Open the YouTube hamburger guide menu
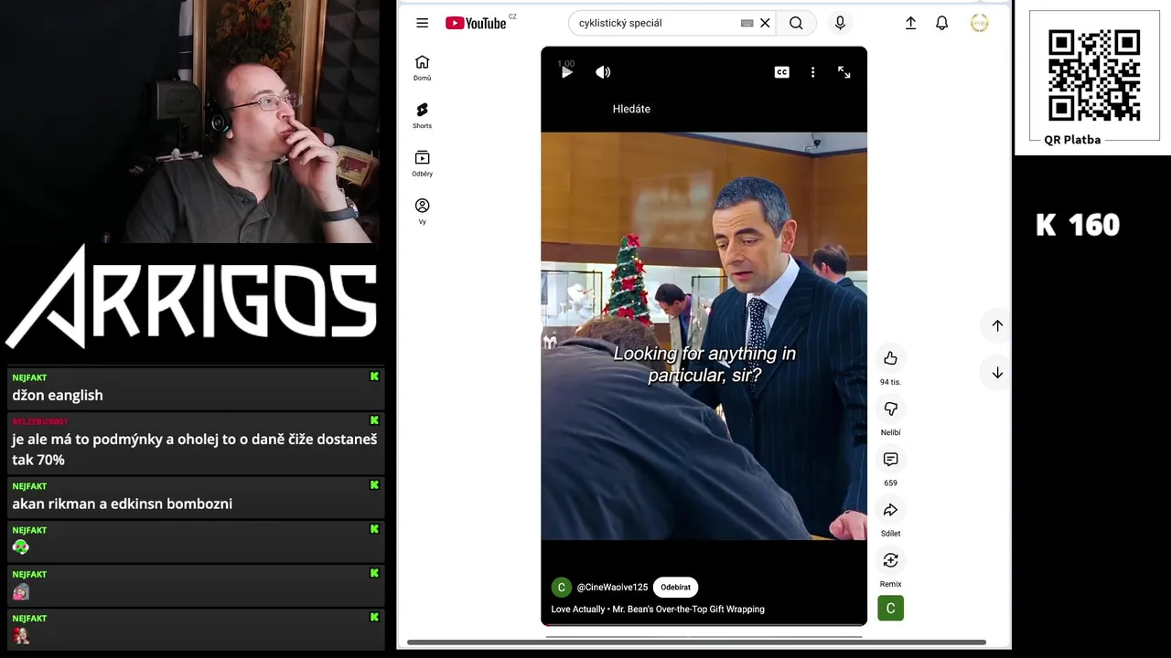The width and height of the screenshot is (1171, 658). click(x=422, y=23)
